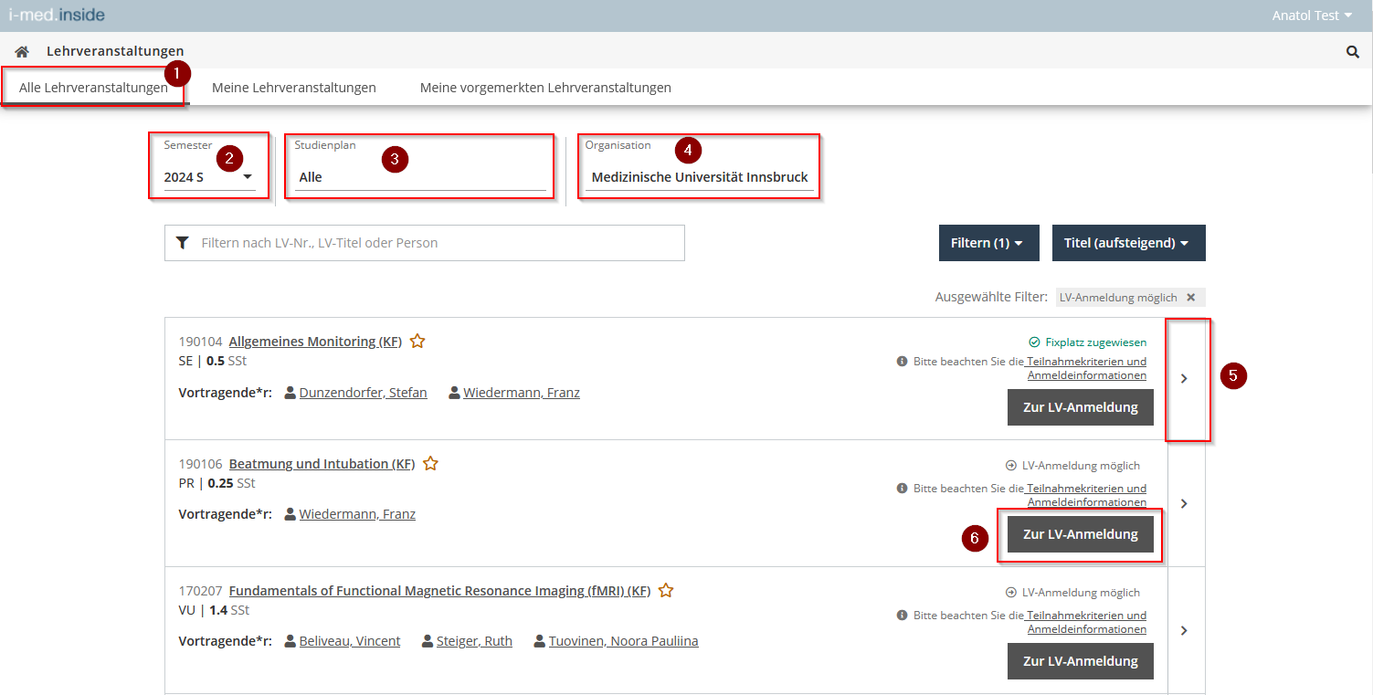Click Fixplatz zugewiesen status text
Image resolution: width=1373 pixels, height=695 pixels.
coord(1096,342)
